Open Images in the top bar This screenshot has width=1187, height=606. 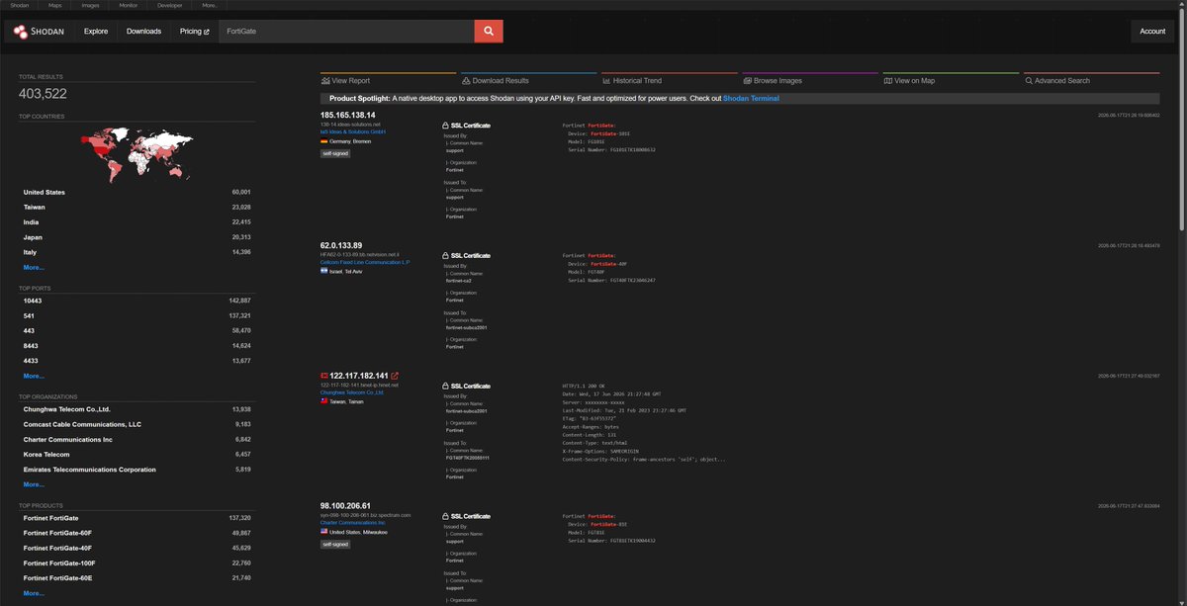[x=90, y=5]
